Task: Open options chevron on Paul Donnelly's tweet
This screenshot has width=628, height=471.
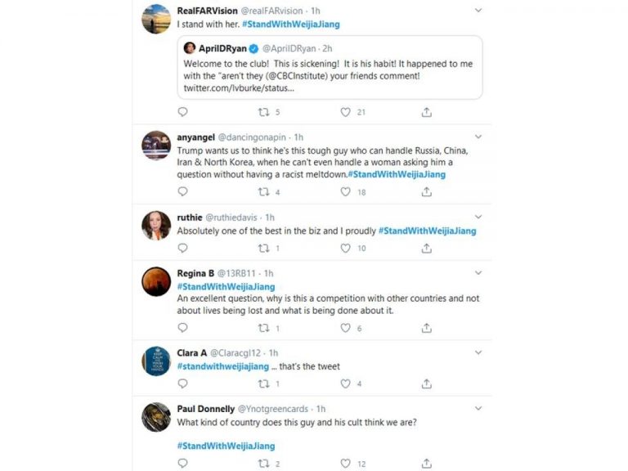Action: coord(478,407)
